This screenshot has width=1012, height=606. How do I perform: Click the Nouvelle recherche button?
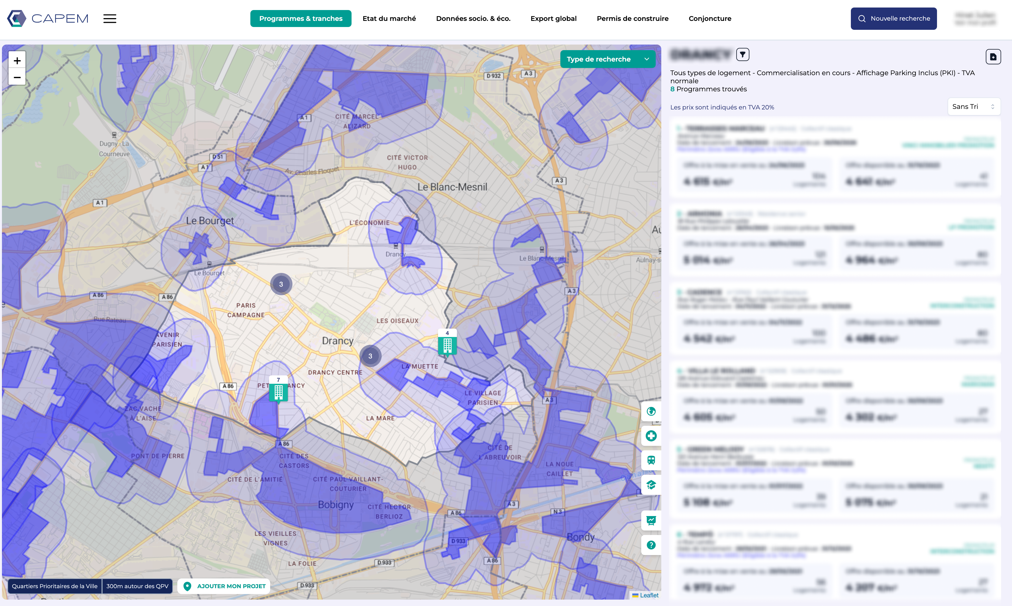pos(894,19)
